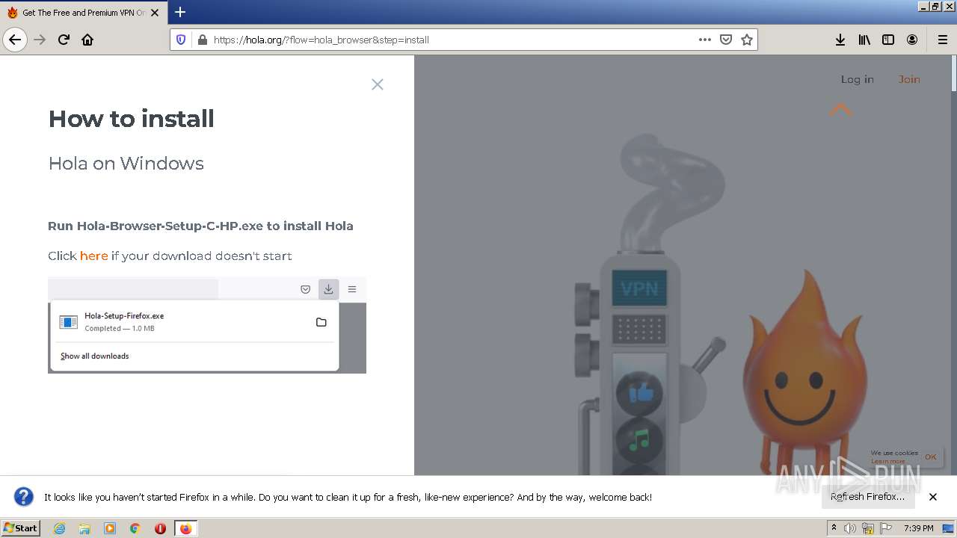Open the Firefox home page
Image resolution: width=957 pixels, height=538 pixels.
click(x=87, y=40)
